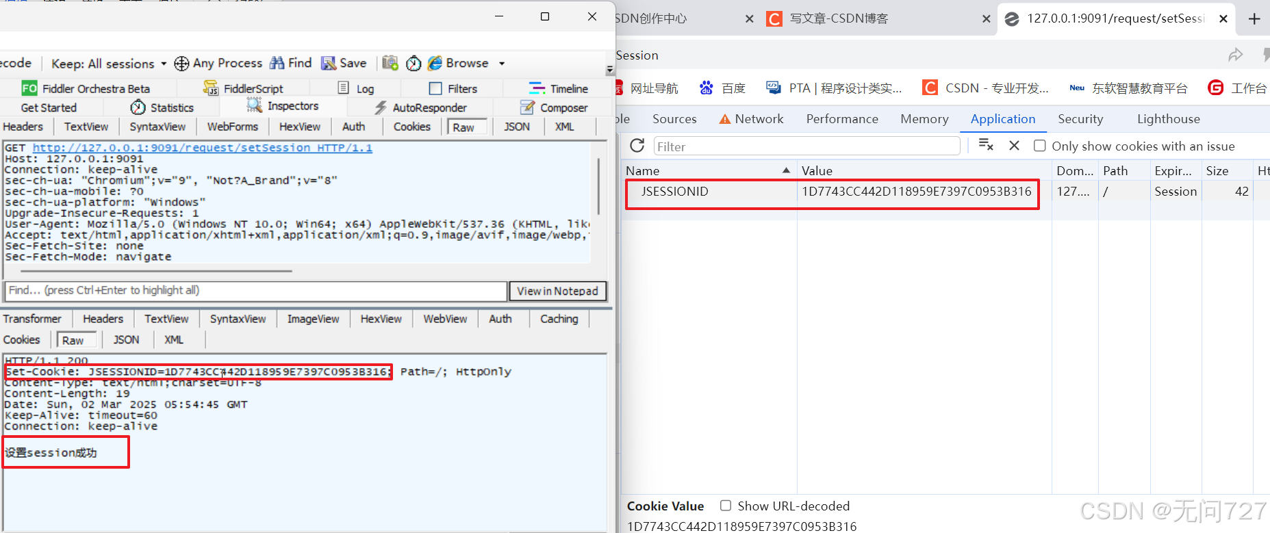Click the cookie Filter input field
Screen dimensions: 1270x533
[807, 146]
